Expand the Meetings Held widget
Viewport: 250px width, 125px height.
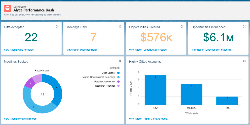coord(120,27)
